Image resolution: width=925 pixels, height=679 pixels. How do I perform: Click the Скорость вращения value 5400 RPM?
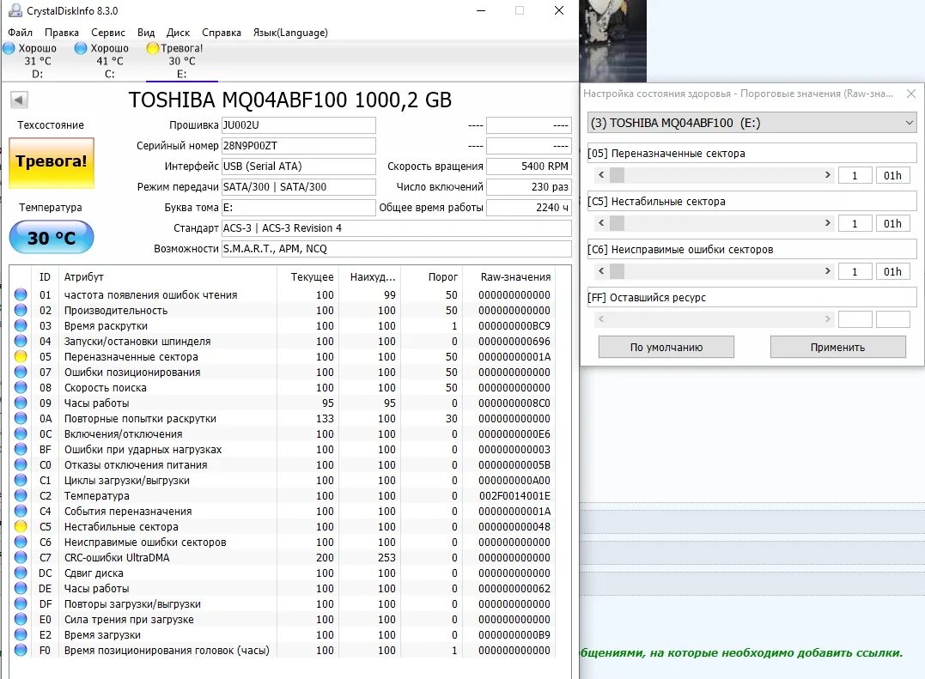528,167
